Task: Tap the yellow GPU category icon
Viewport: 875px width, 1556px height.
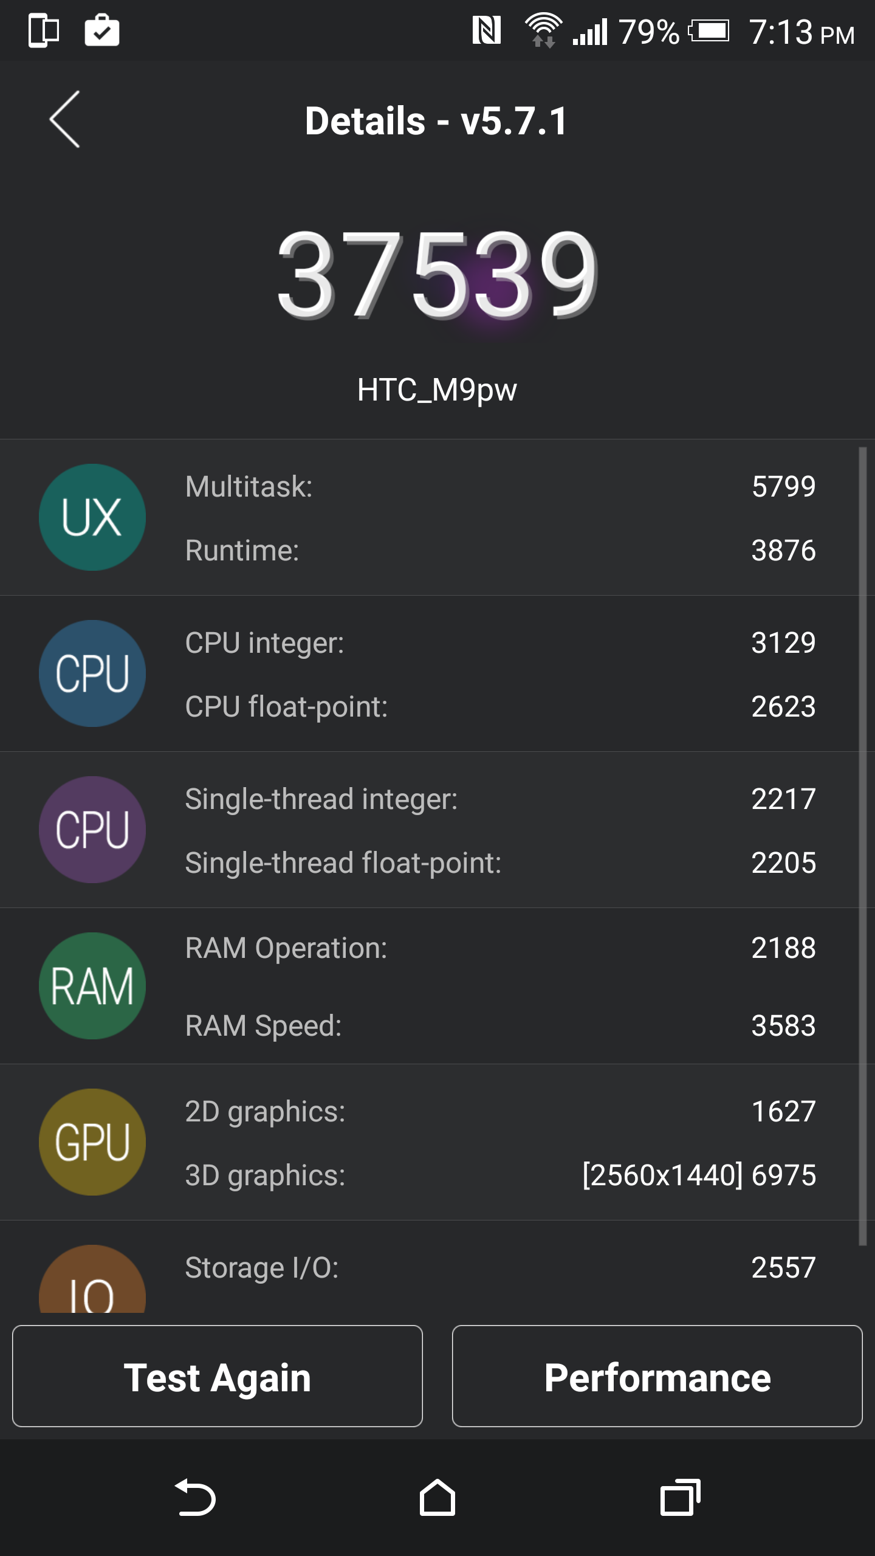Action: [x=92, y=1142]
